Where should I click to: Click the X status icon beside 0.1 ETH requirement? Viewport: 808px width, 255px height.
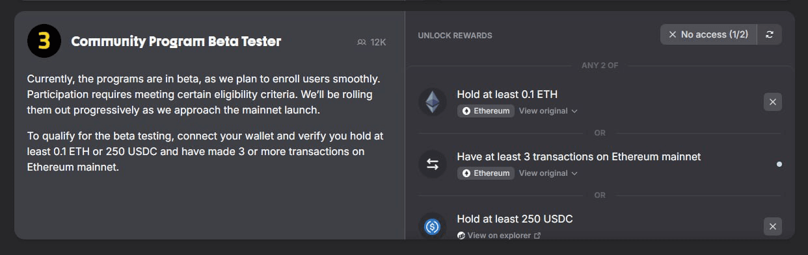(772, 102)
